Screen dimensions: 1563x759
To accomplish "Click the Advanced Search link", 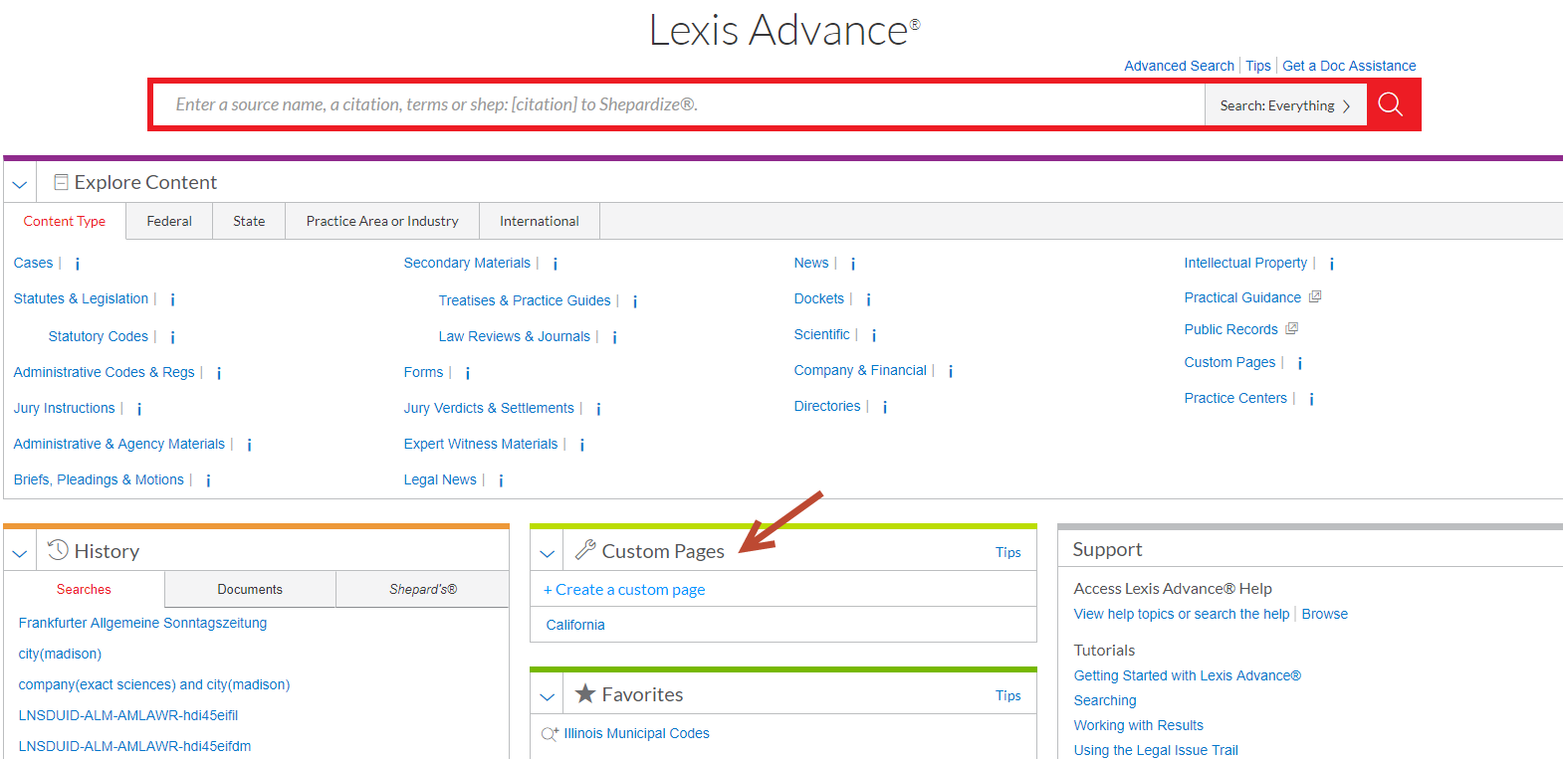I will tap(1179, 66).
